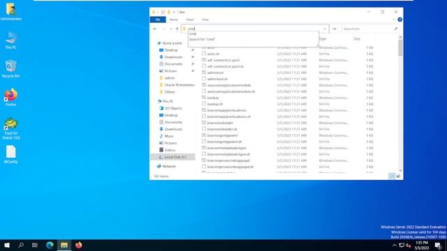The width and height of the screenshot is (447, 251).
Task: Click the File Explorer taskbar button
Action: [x=64, y=245]
